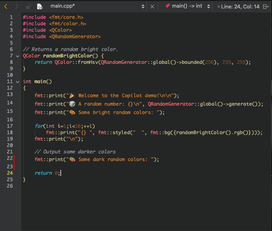Open the main() -> int symbol dropdown
Viewport: 272px width, 231px height.
click(208, 6)
